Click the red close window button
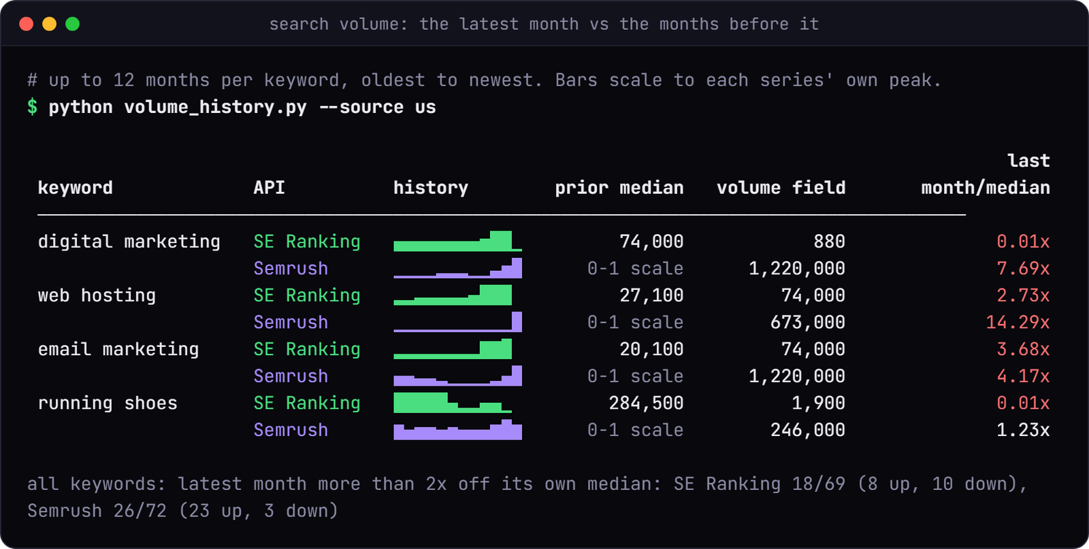The height and width of the screenshot is (549, 1089). pyautogui.click(x=27, y=24)
